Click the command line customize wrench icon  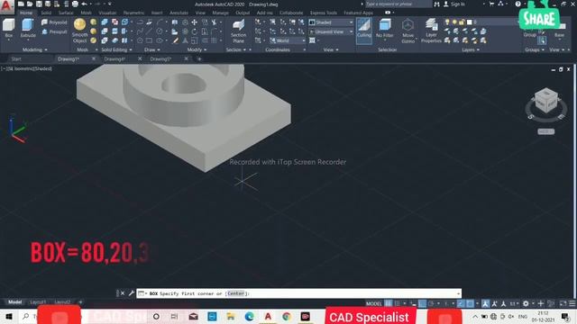click(132, 293)
